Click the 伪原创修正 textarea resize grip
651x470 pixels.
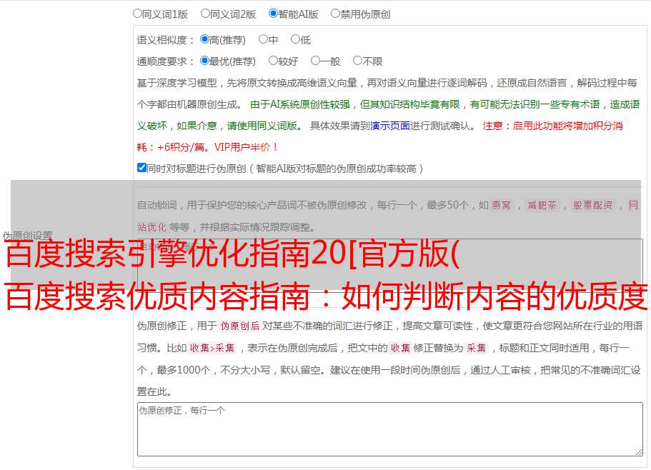639,453
